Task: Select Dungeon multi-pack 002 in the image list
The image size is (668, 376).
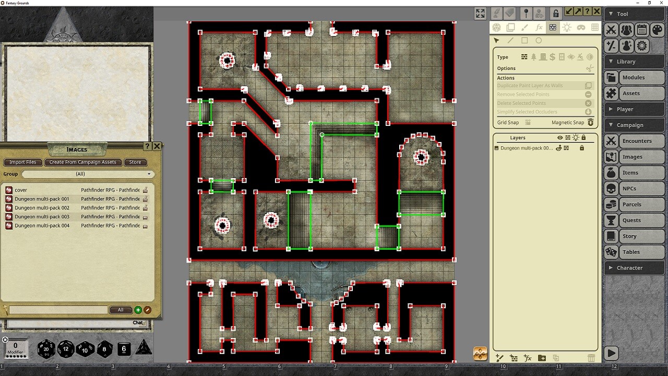Action: click(x=41, y=207)
